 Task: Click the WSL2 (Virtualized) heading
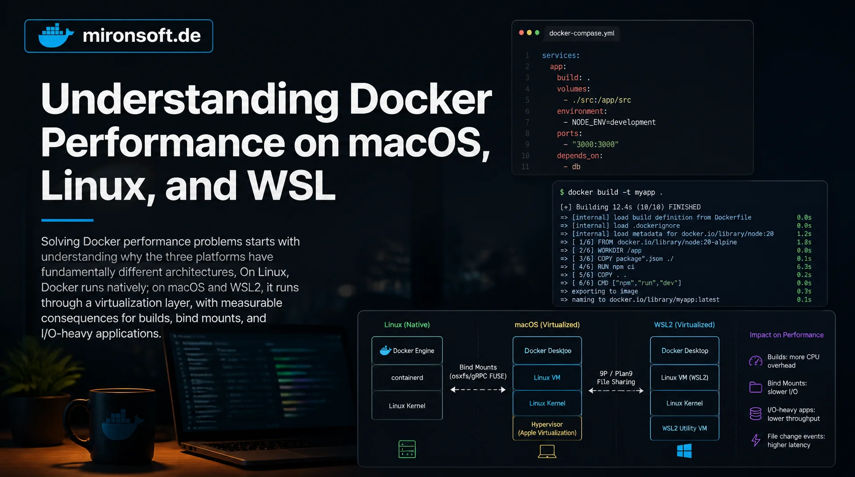click(684, 324)
